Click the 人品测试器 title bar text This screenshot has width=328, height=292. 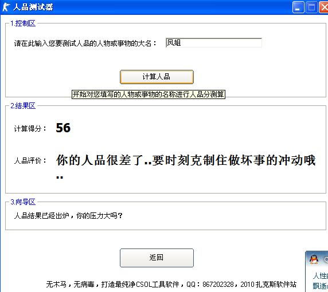click(x=33, y=7)
